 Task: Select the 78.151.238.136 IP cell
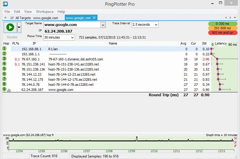[x=33, y=69]
